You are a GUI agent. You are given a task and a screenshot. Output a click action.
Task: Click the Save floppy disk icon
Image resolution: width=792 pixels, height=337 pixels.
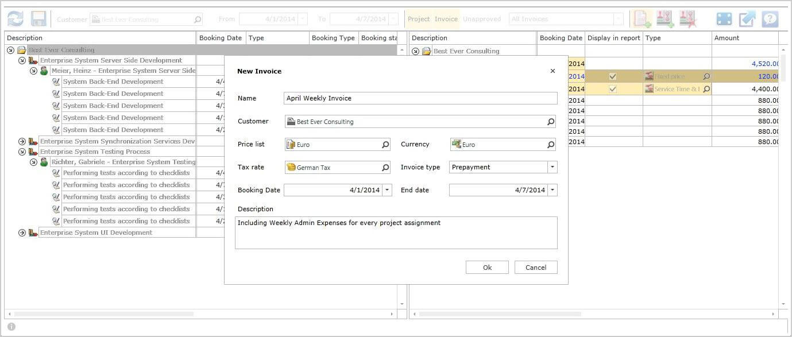coord(38,19)
